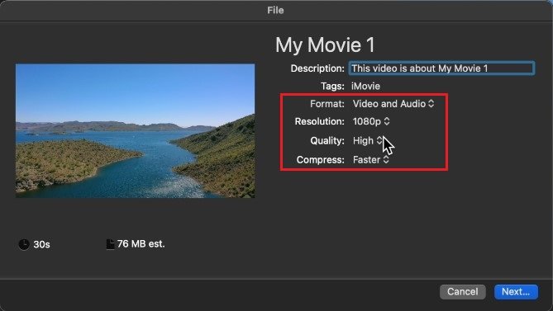The width and height of the screenshot is (553, 311).
Task: Click the 30s duration label
Action: tap(41, 244)
